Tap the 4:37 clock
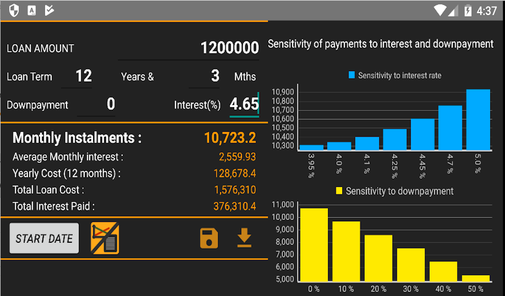 point(487,11)
